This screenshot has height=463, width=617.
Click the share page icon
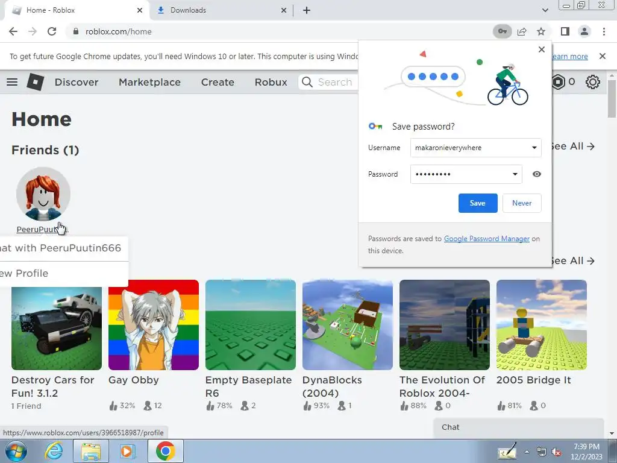[522, 31]
